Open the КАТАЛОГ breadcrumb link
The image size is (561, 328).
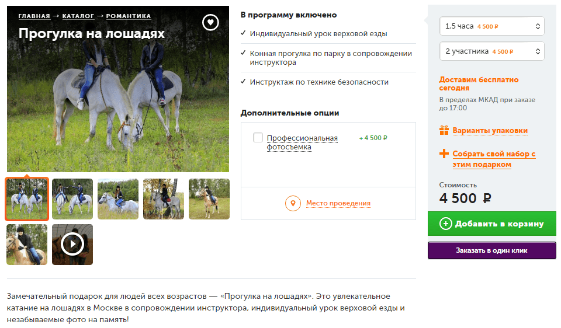click(x=78, y=16)
